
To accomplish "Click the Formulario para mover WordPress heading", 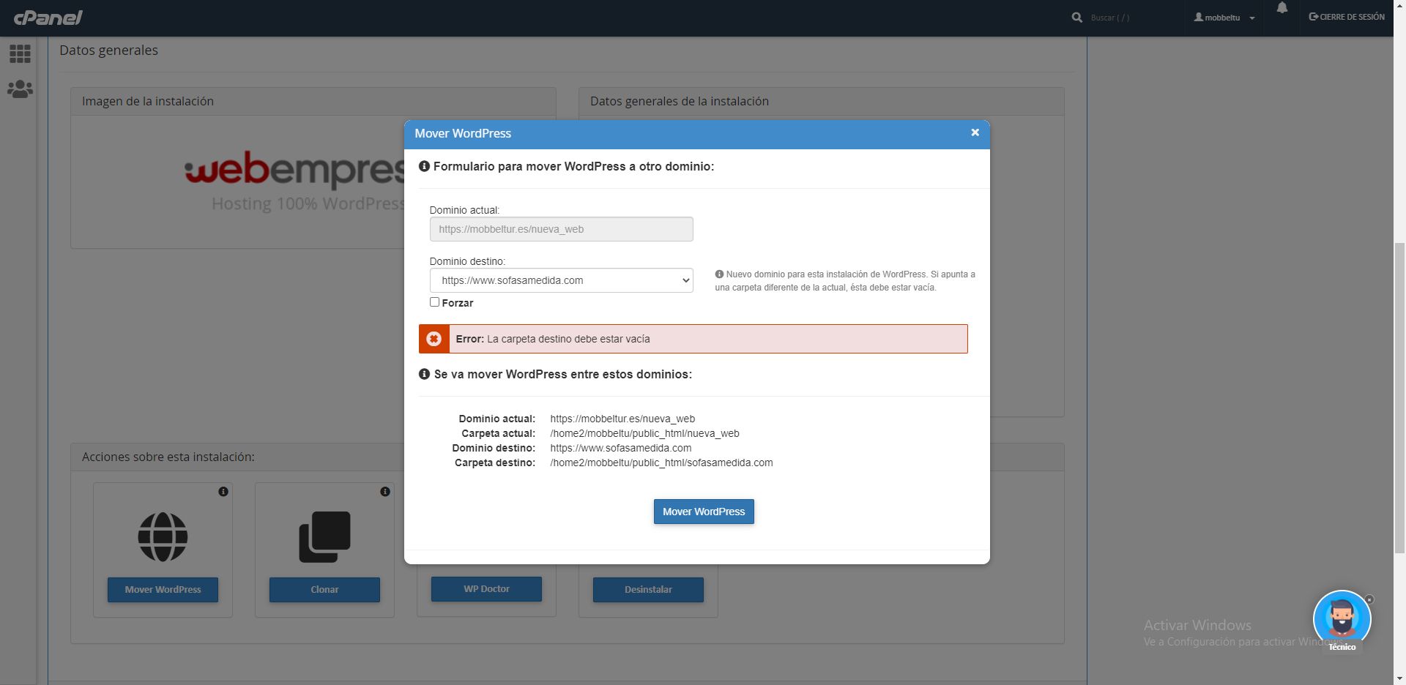I will [573, 166].
